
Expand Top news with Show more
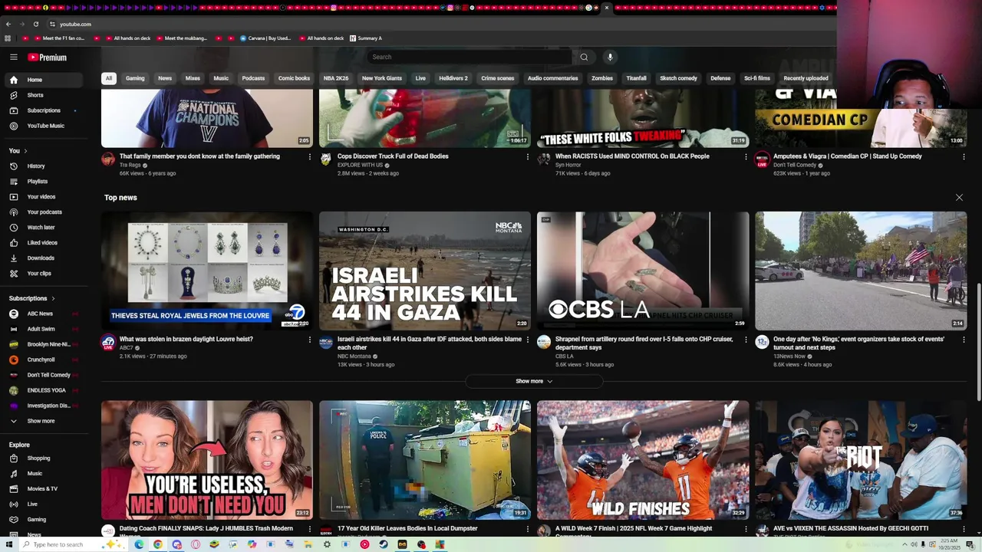tap(534, 381)
